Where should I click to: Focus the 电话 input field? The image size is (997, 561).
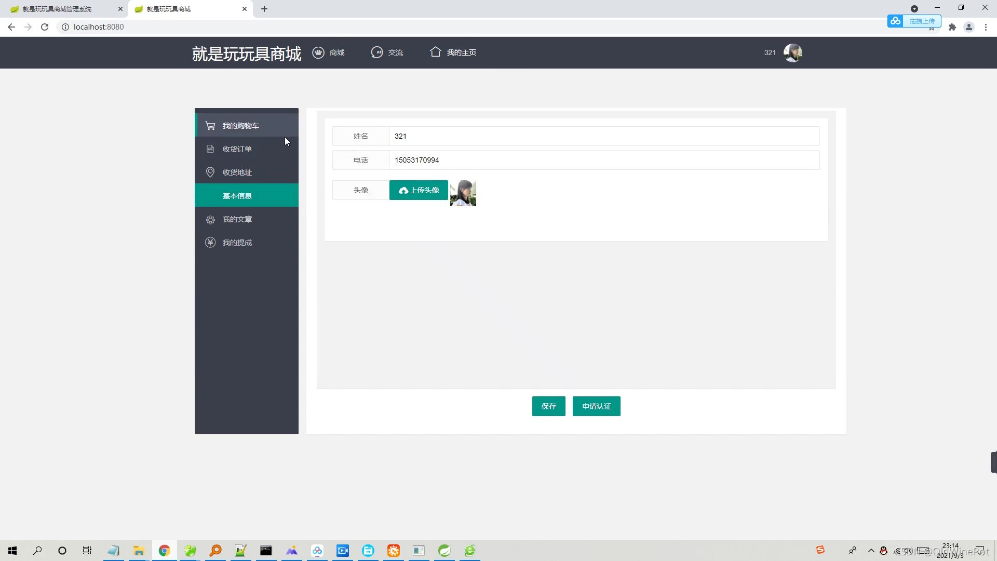tap(604, 160)
